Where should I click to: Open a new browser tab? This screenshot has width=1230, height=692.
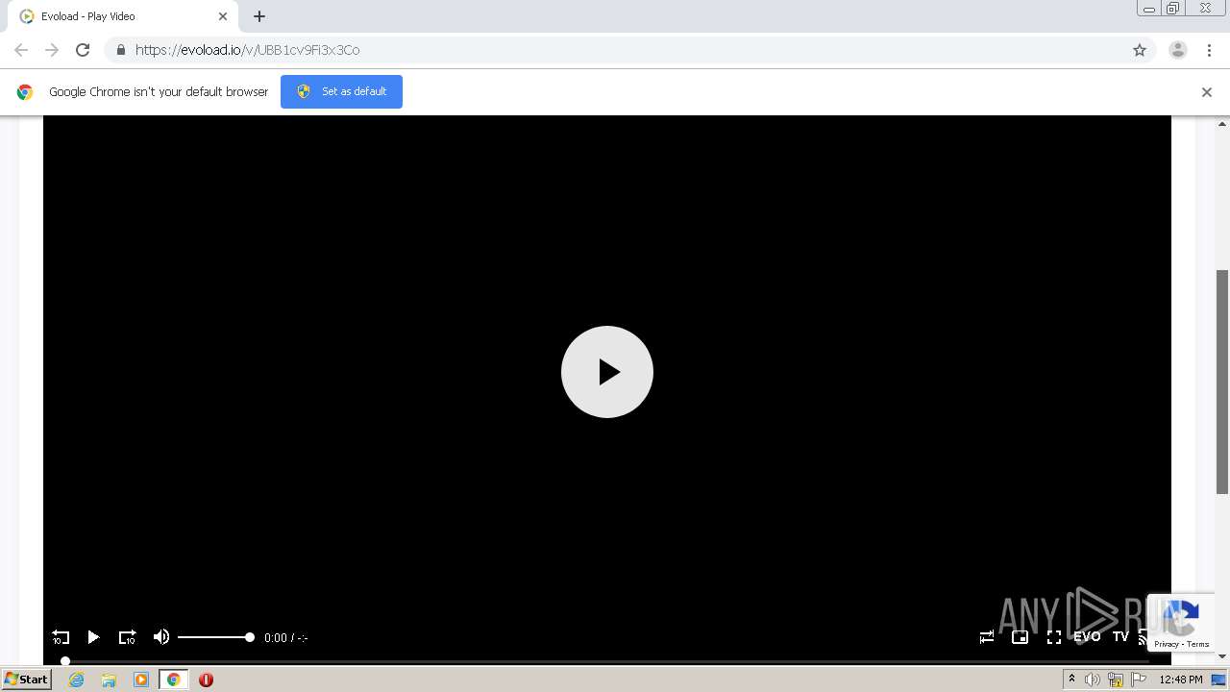point(259,16)
